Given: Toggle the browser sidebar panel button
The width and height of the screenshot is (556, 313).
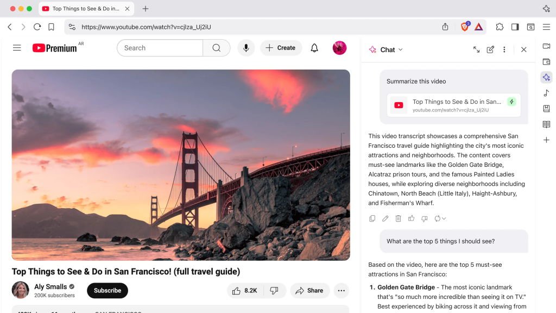Looking at the screenshot, I should (515, 27).
